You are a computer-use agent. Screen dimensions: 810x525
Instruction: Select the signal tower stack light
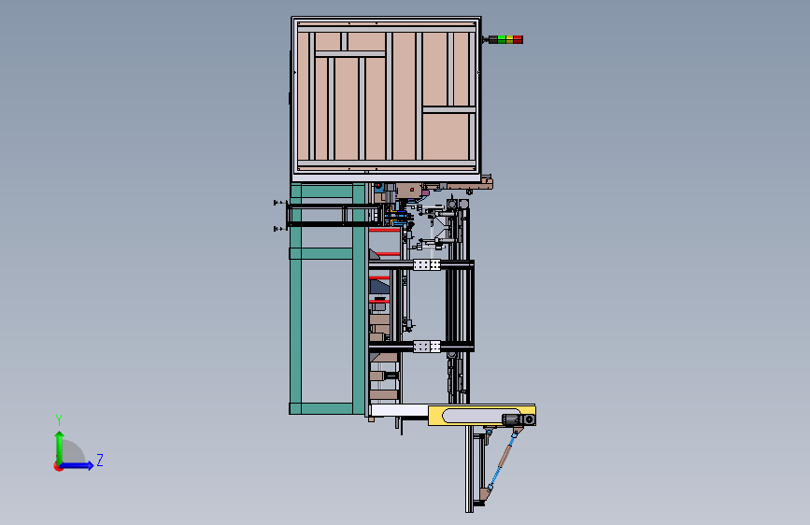[x=503, y=39]
